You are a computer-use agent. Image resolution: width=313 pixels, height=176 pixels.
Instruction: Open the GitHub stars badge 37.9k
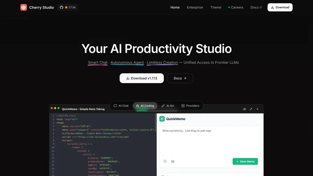tap(68, 7)
